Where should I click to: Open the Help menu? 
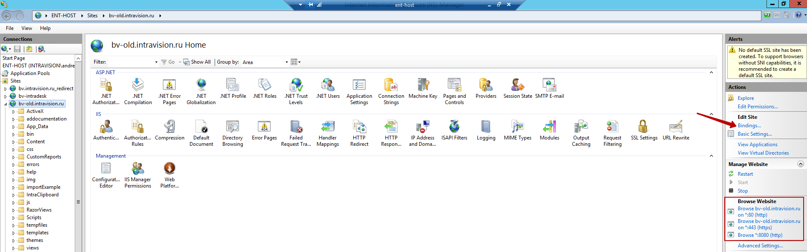[x=45, y=28]
